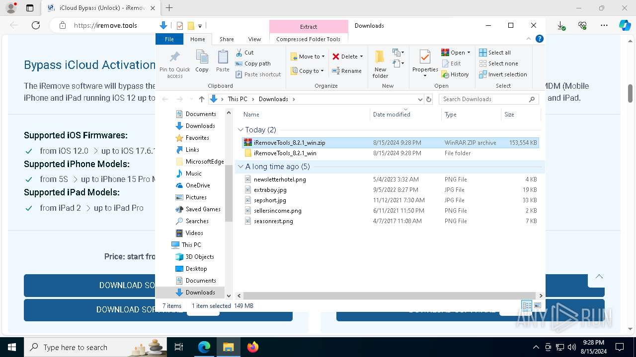Image resolution: width=636 pixels, height=357 pixels.
Task: Go up one folder level arrow
Action: pos(201,99)
